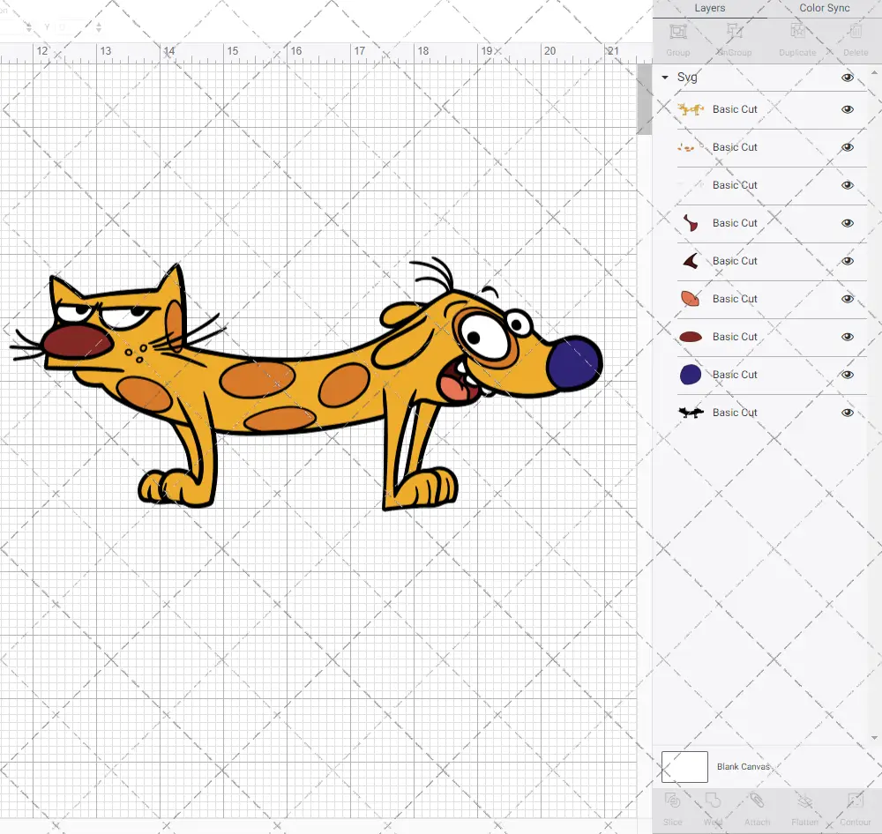Hide the salmon tongue layer
882x834 pixels.
pos(847,299)
